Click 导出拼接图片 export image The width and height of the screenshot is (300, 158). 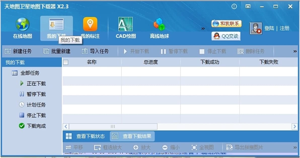(x=245, y=147)
